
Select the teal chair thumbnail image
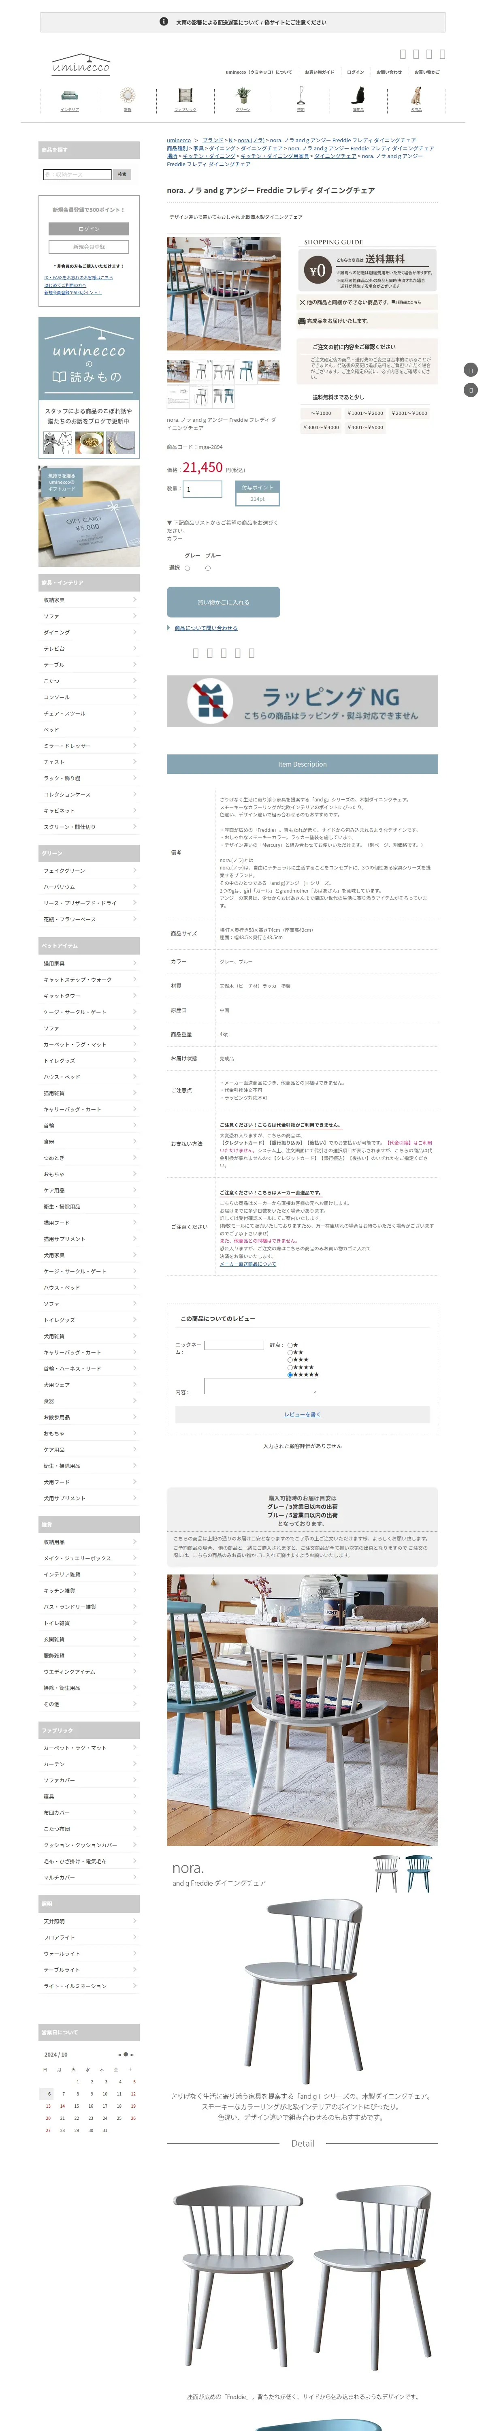[246, 371]
